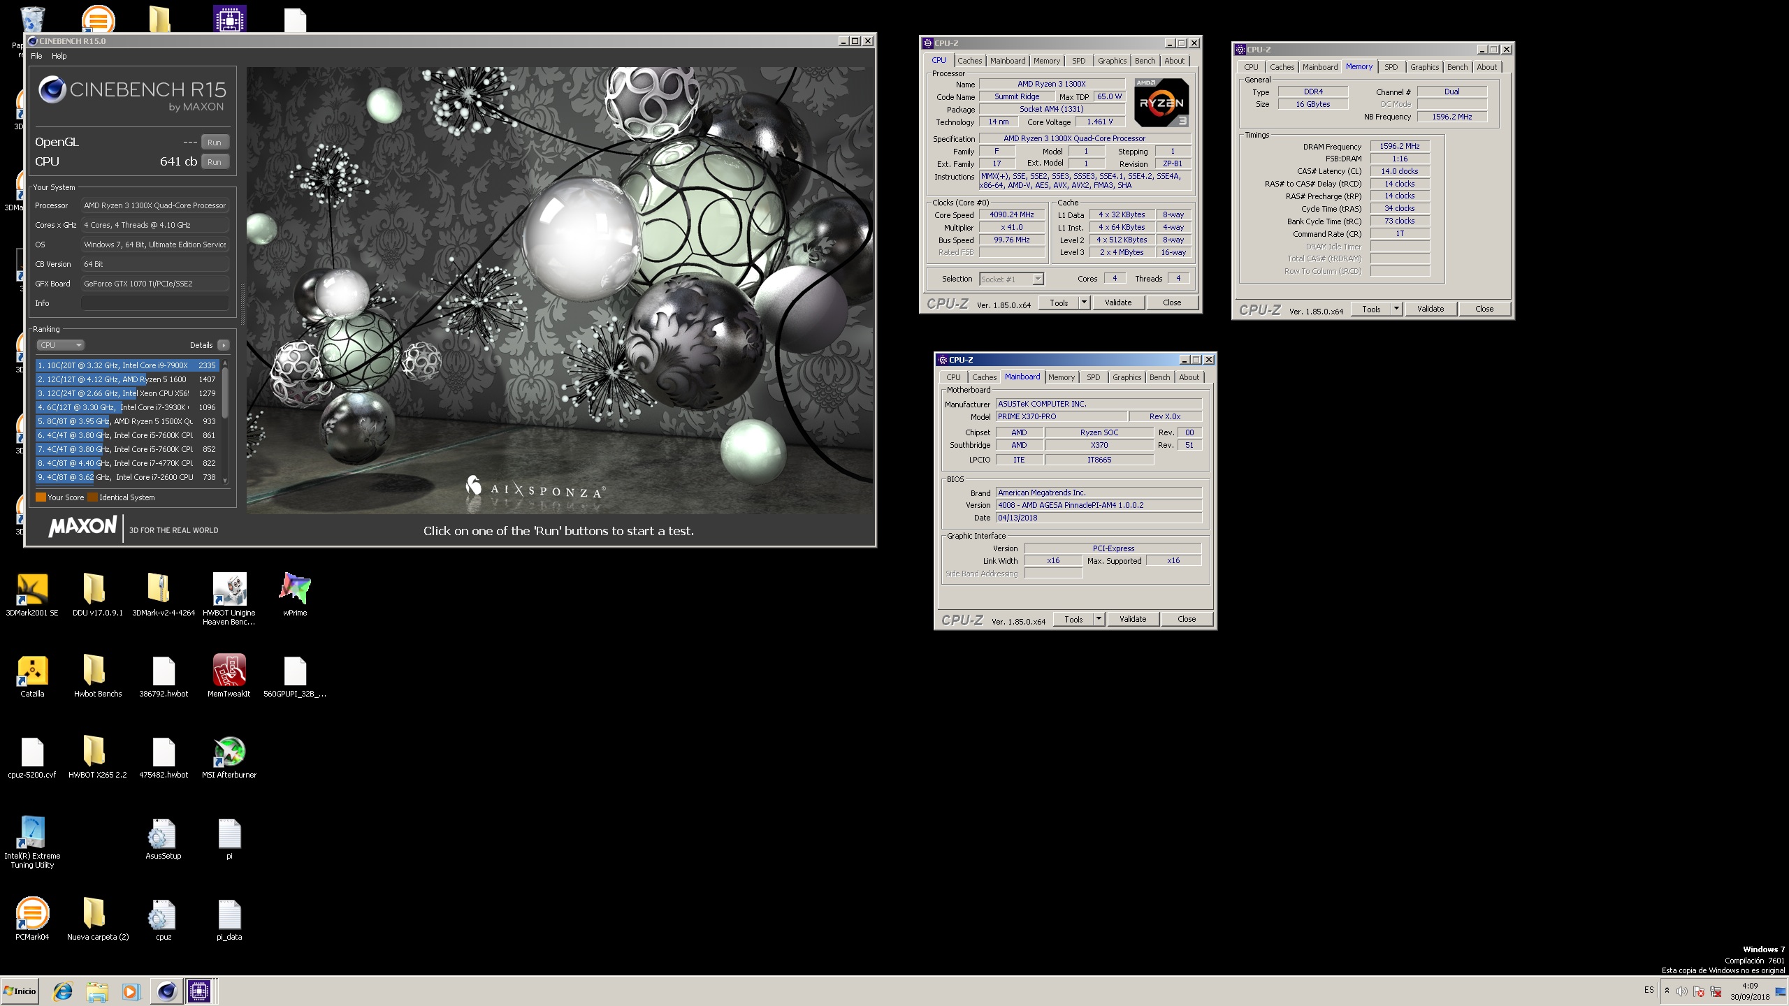Open Windows Explorer from the taskbar
The height and width of the screenshot is (1006, 1789).
click(97, 991)
